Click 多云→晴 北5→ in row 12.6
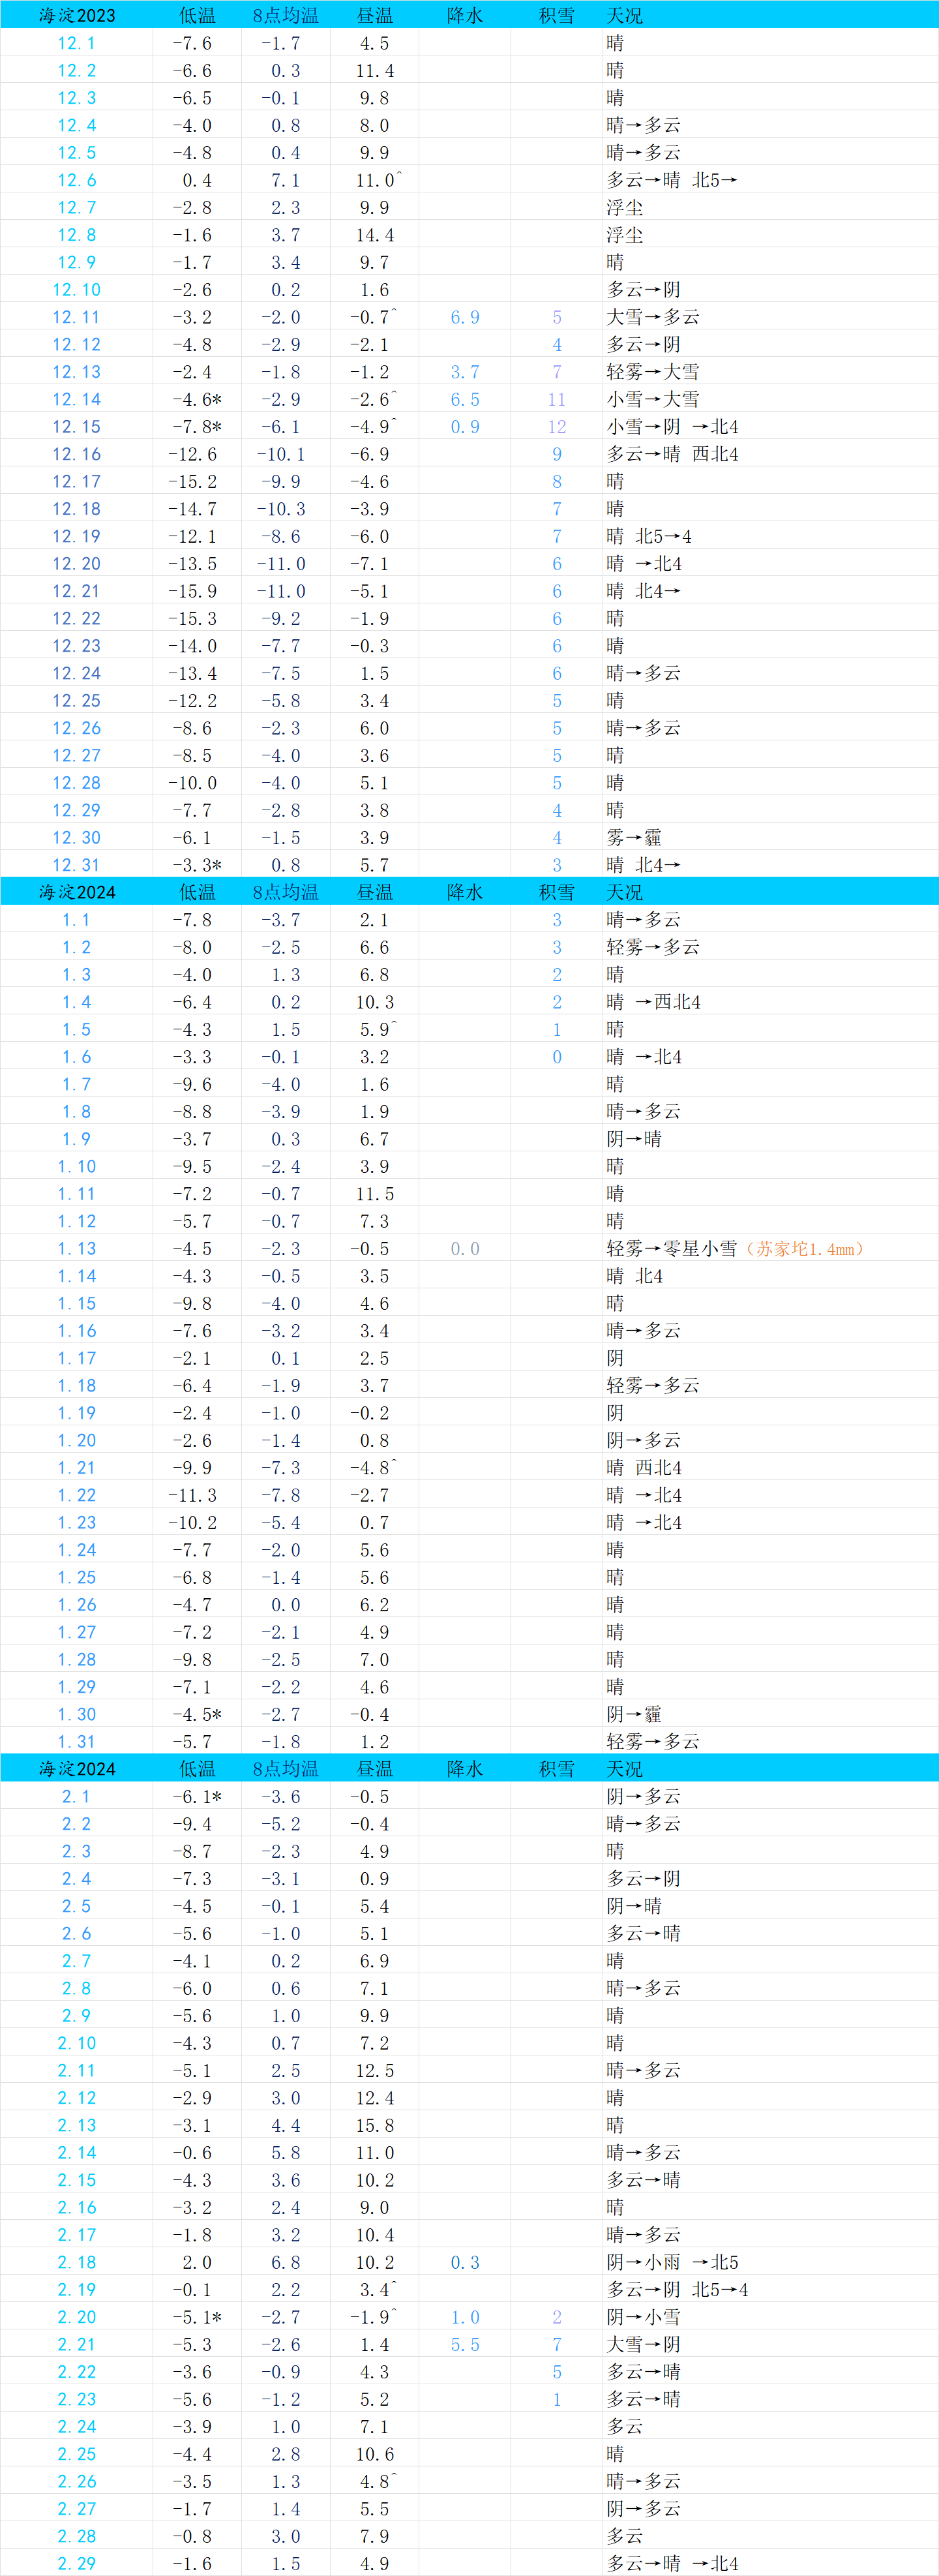 point(672,180)
